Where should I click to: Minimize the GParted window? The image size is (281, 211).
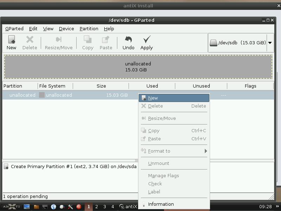click(264, 20)
